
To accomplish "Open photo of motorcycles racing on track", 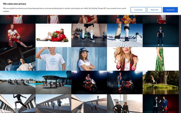I will 18,82.
